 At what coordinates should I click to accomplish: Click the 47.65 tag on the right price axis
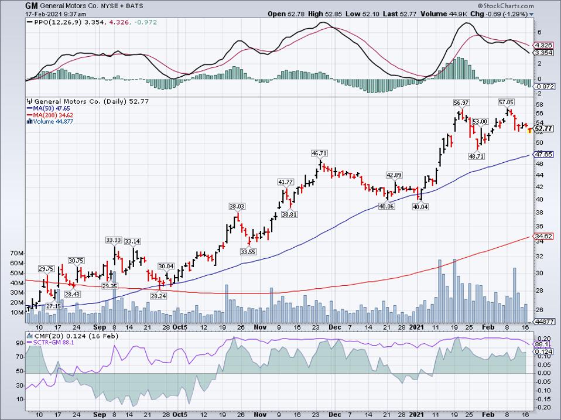543,155
